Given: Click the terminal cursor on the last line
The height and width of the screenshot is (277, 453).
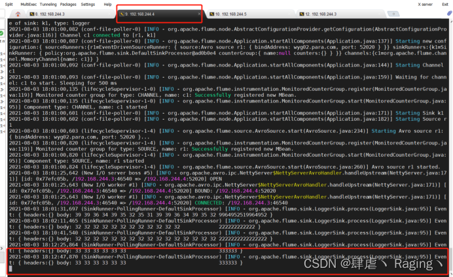Looking at the screenshot, I should 10,269.
